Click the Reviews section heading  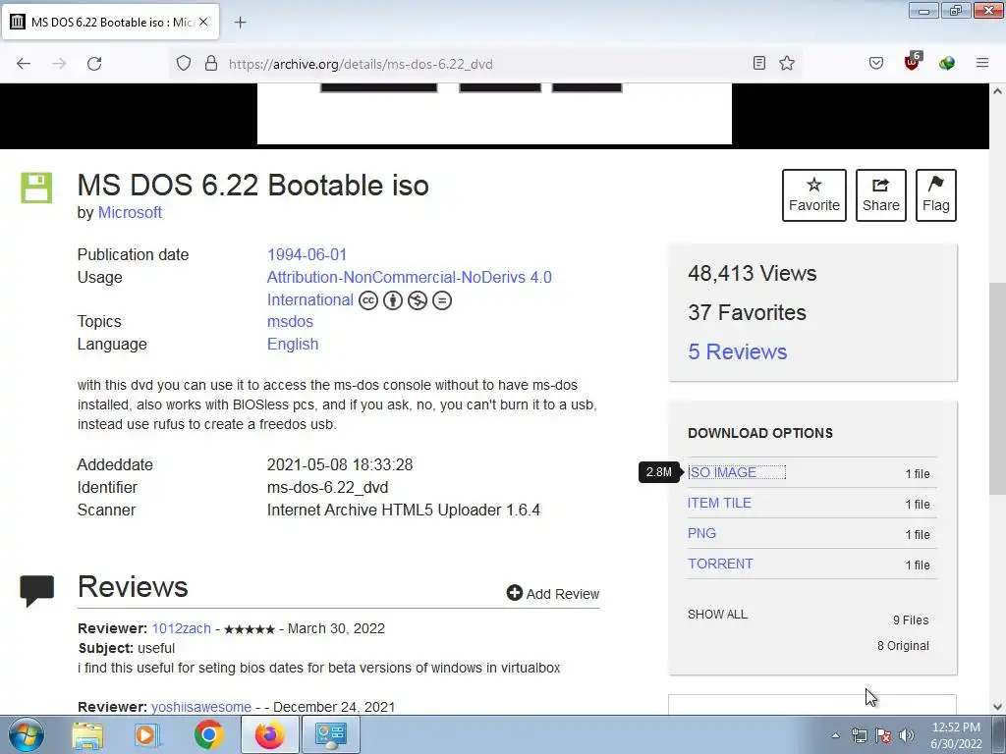[x=133, y=587]
